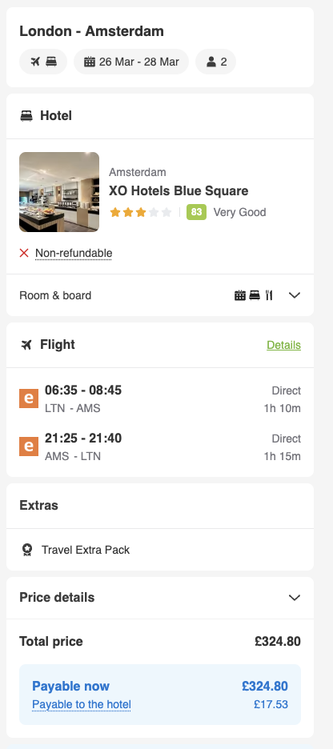This screenshot has width=333, height=749.
Task: Click the cutlery board icon in Room & board
Action: pyautogui.click(x=269, y=295)
